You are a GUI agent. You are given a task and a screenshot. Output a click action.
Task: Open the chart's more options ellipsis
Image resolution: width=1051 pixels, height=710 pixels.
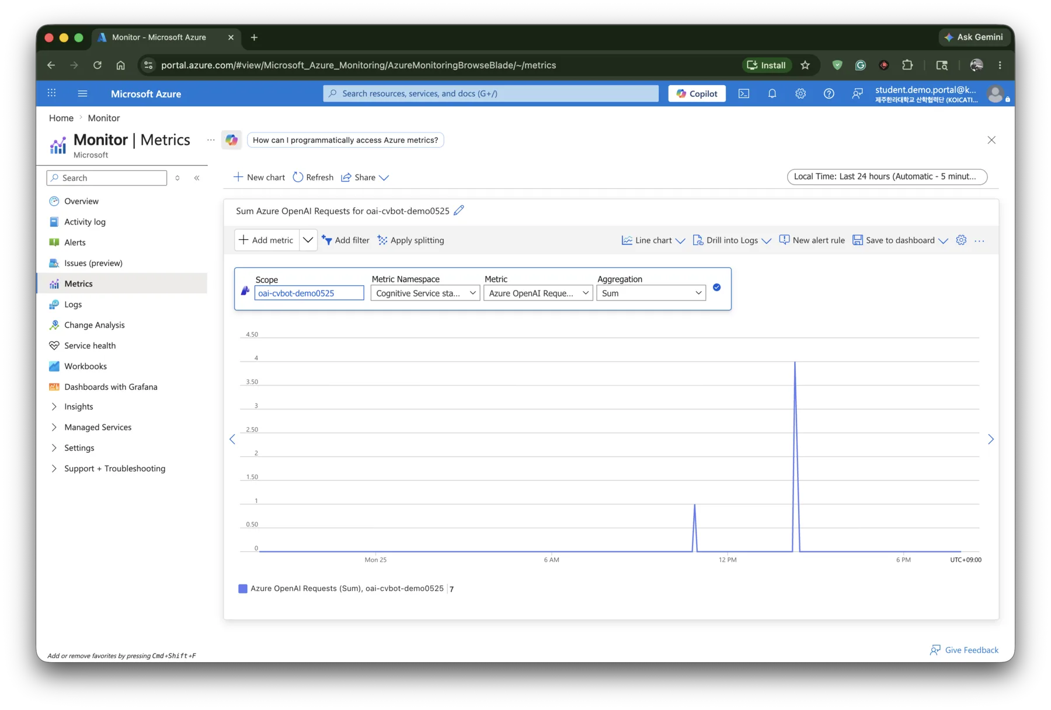coord(980,240)
